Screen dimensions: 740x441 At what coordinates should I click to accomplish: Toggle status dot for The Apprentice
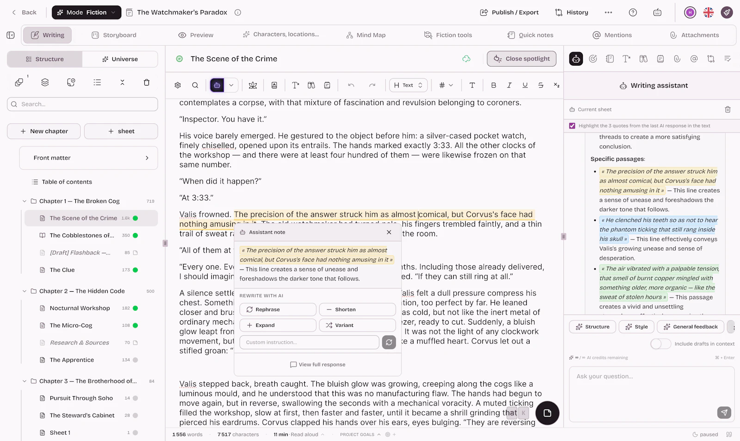click(136, 360)
